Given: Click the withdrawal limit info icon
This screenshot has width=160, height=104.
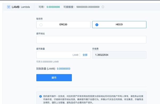Looking at the screenshot, I should pos(103,7).
